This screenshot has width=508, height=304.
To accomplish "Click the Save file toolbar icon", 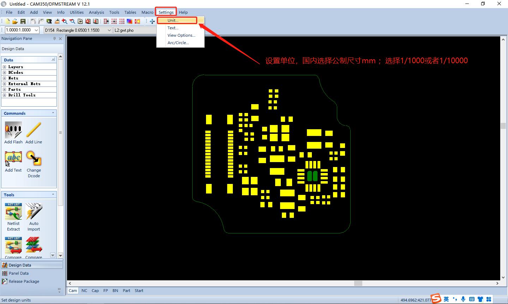I will point(23,22).
